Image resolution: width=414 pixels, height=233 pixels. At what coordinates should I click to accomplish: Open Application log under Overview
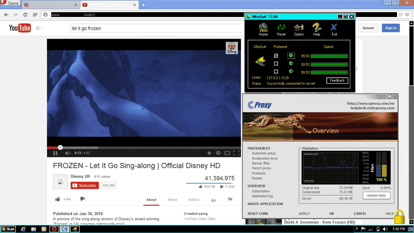pyautogui.click(x=262, y=196)
